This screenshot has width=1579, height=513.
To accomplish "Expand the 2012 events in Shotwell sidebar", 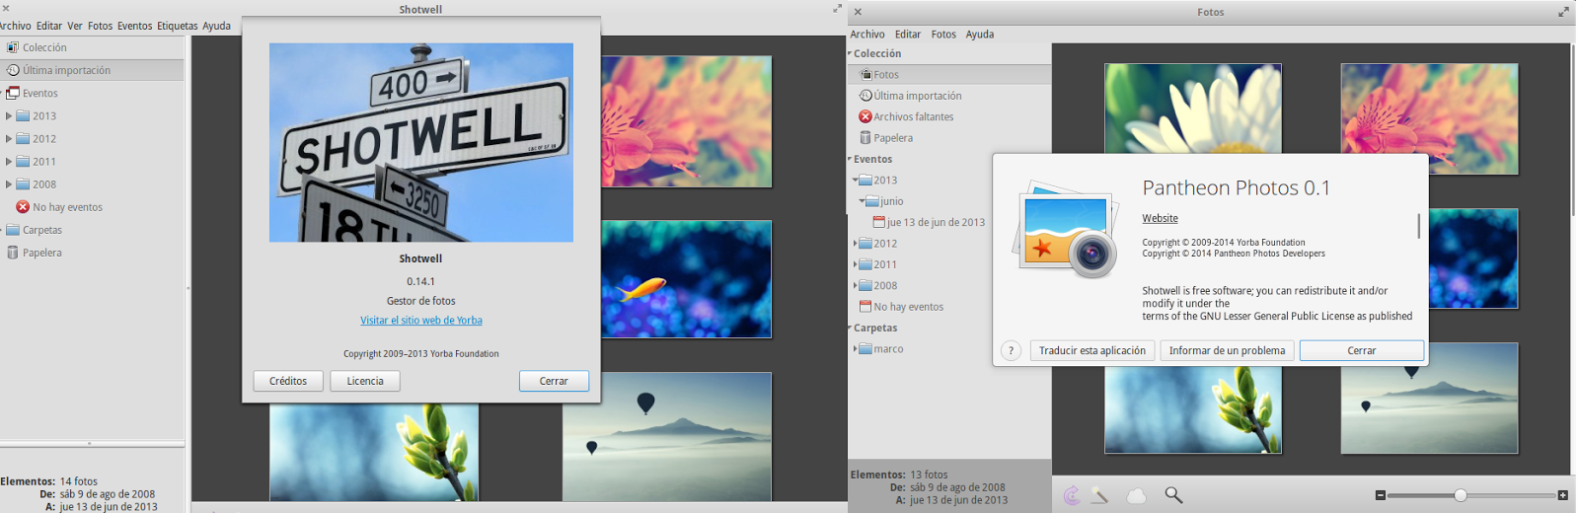I will click(9, 139).
